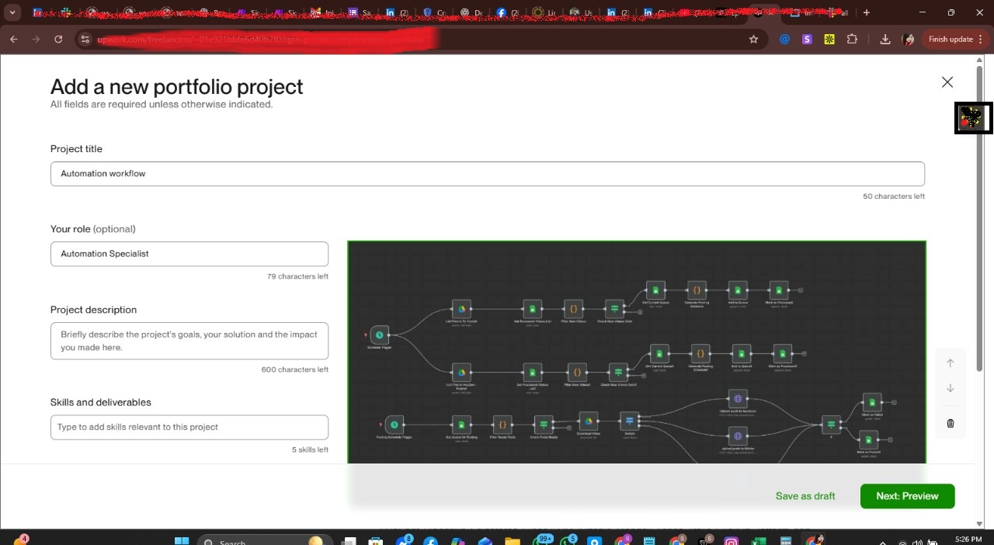Viewport: 994px width, 545px height.
Task: Click the move image up arrow
Action: (x=950, y=363)
